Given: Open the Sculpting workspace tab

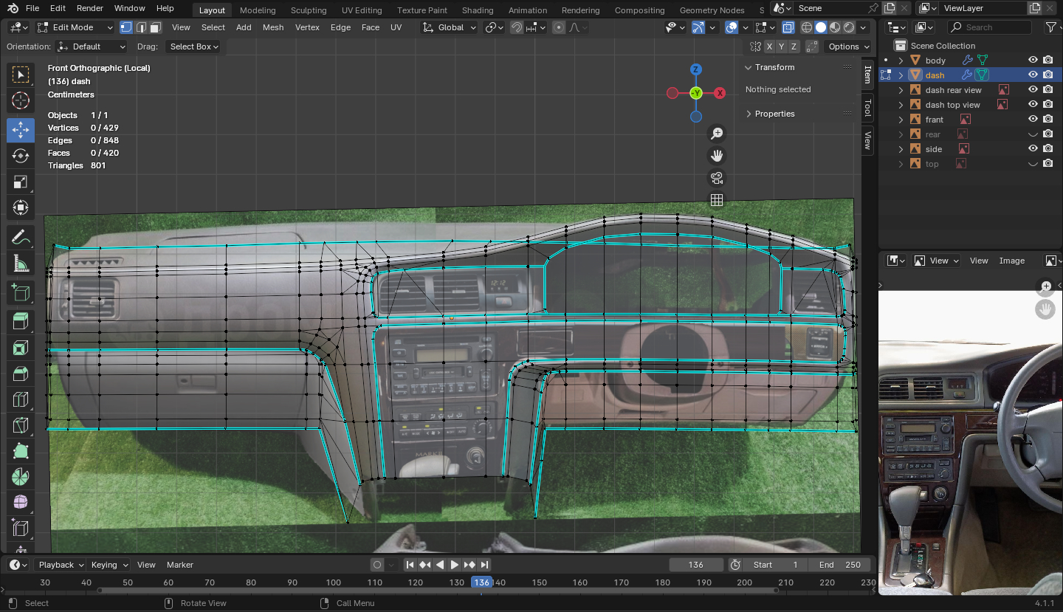Looking at the screenshot, I should (309, 10).
